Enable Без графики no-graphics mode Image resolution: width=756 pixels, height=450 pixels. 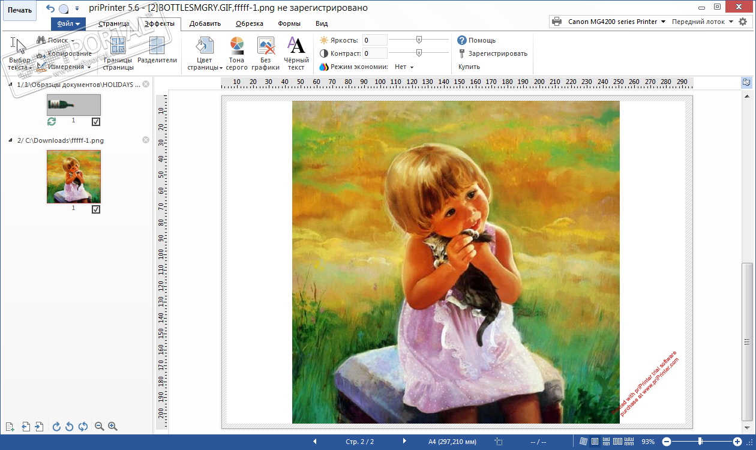[266, 53]
